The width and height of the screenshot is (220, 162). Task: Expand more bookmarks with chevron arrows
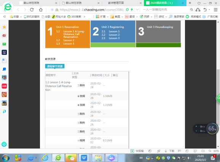84,17
